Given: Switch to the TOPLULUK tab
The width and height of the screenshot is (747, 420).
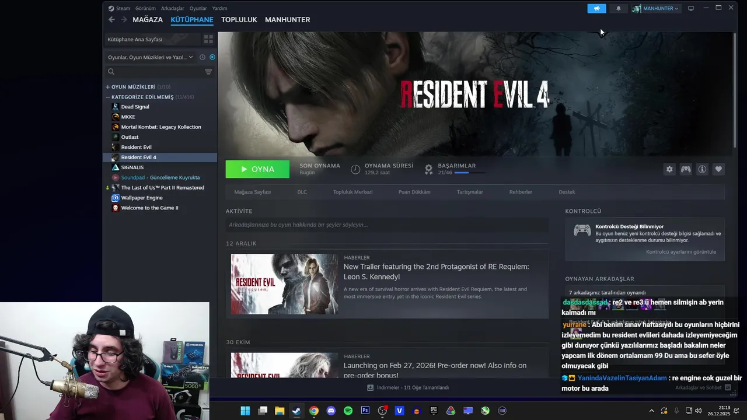Looking at the screenshot, I should (x=239, y=20).
